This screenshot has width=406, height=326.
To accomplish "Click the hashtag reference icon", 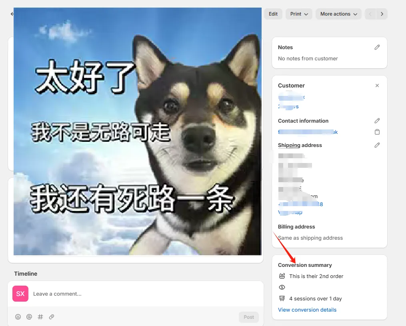I will point(40,317).
